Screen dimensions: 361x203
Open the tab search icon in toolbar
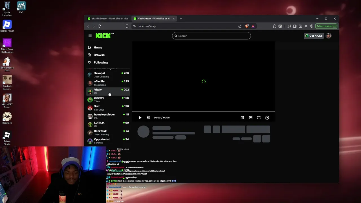(280, 26)
